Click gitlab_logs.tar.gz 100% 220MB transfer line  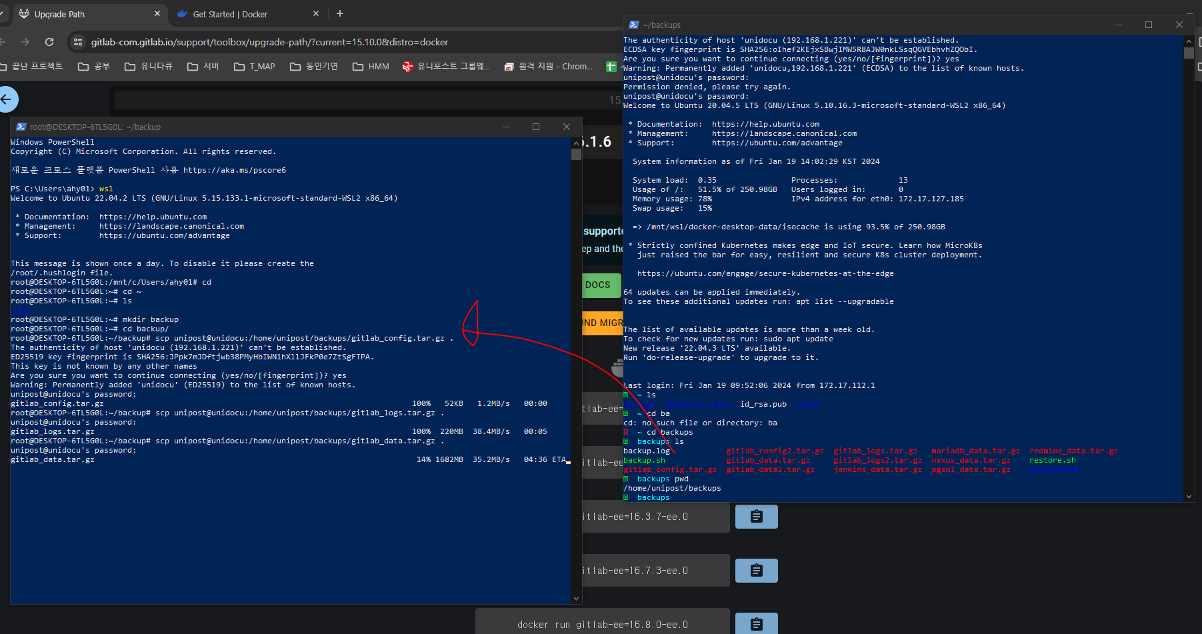279,431
